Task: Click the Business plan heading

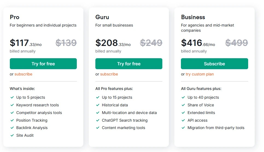Action: pos(193,17)
